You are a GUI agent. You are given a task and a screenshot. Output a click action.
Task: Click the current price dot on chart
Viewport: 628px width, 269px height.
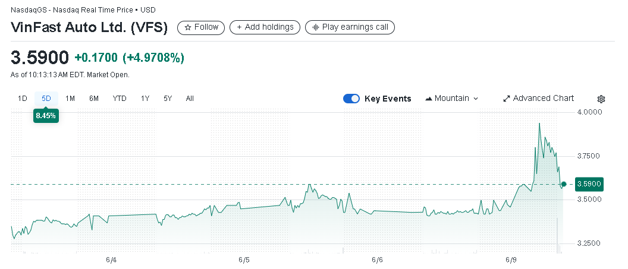pyautogui.click(x=564, y=184)
